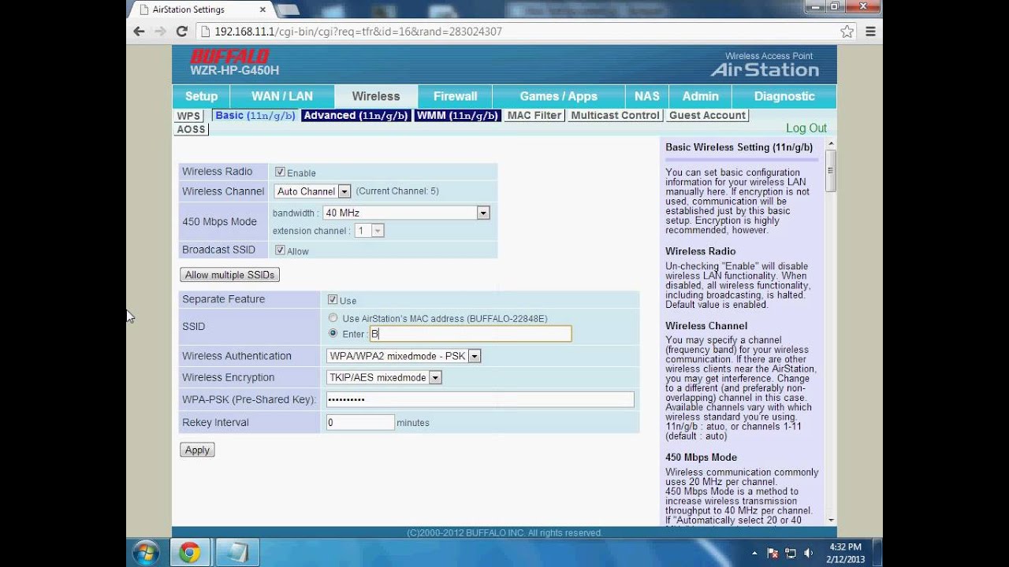The width and height of the screenshot is (1009, 567).
Task: Open the bandwidth 40 MHz dropdown
Action: coord(406,213)
